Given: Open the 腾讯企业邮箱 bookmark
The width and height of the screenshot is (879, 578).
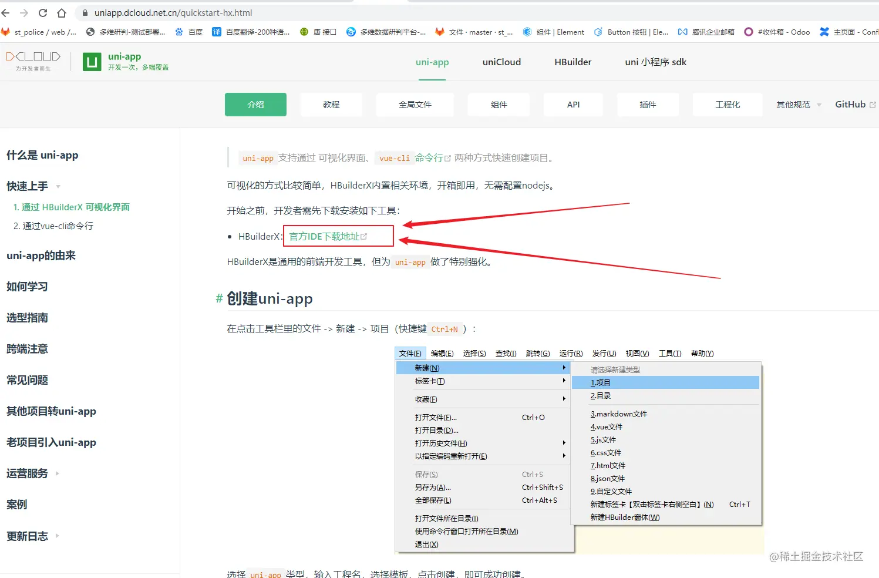Looking at the screenshot, I should coord(706,32).
